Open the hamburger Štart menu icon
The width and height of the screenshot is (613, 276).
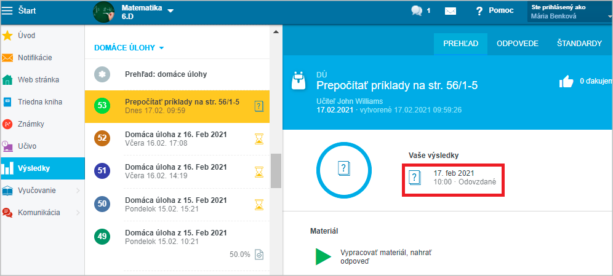[x=7, y=10]
